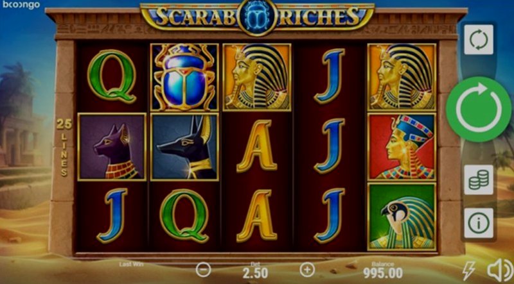Click the pharaoh symbol on reel three

tap(257, 78)
